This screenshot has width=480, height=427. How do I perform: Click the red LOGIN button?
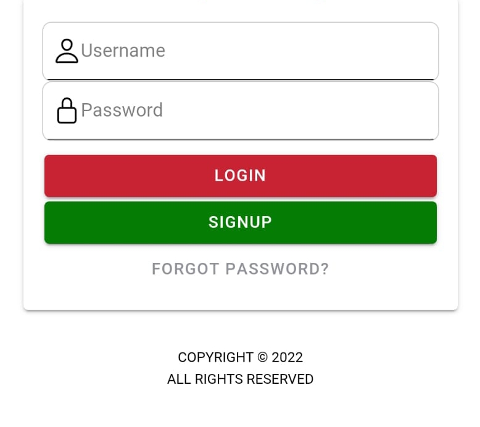pos(241,176)
